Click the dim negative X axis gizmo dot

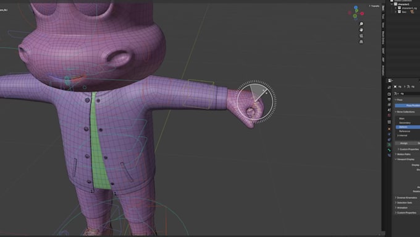[x=350, y=12]
